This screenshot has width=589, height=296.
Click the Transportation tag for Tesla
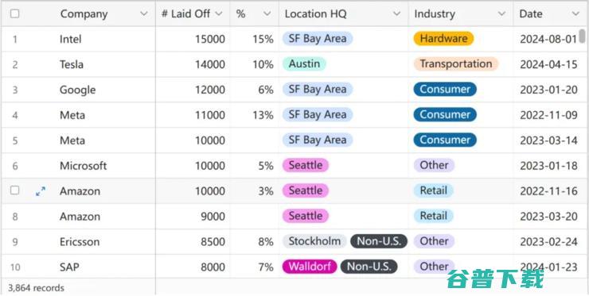click(x=455, y=64)
